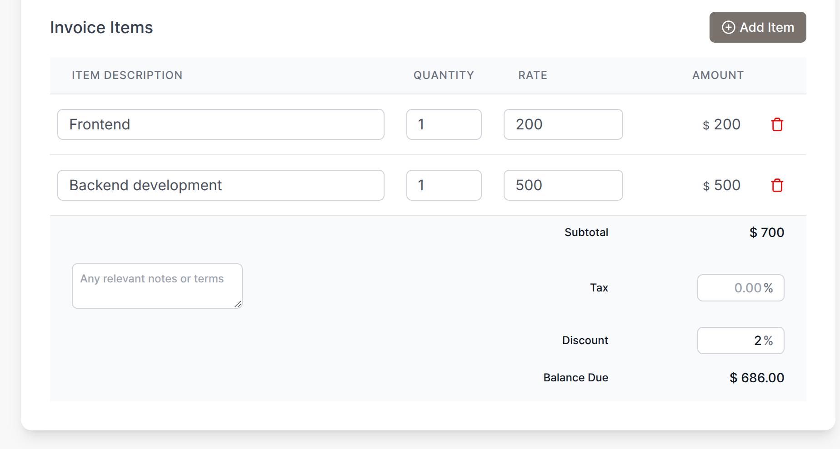The width and height of the screenshot is (840, 449).
Task: Click the rate field showing 200
Action: coord(563,124)
